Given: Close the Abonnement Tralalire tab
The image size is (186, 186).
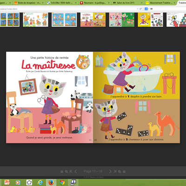Looking at the screenshot, I should [x=175, y=3].
